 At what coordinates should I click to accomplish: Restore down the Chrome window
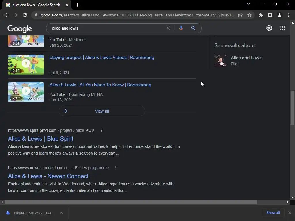tap(275, 4)
